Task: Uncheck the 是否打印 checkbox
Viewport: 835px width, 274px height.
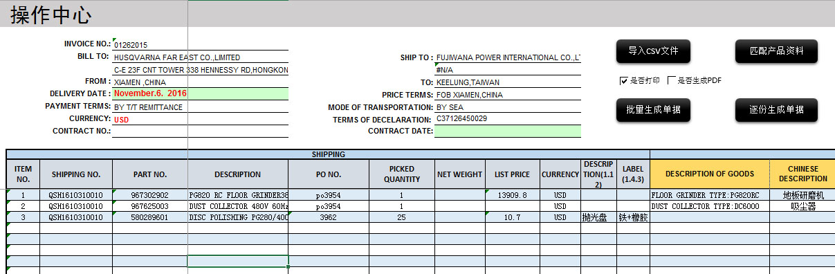Action: (x=623, y=81)
